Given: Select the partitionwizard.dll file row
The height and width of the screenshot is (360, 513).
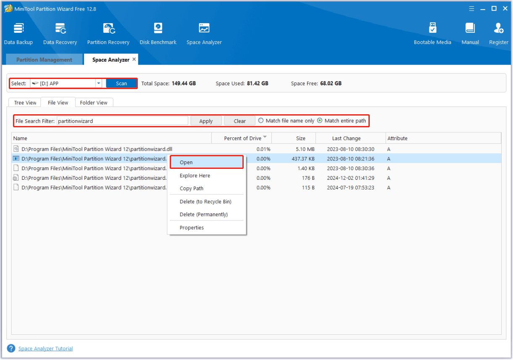Looking at the screenshot, I should pyautogui.click(x=256, y=149).
